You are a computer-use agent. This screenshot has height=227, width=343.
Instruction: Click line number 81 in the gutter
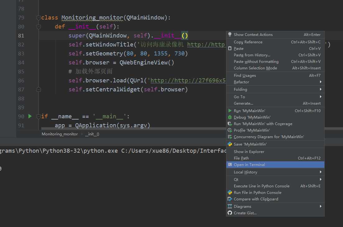21,36
